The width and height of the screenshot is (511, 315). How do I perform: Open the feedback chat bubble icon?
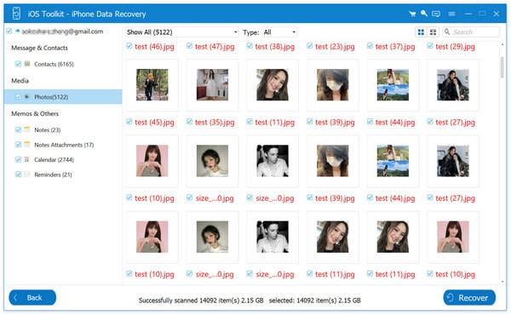436,14
